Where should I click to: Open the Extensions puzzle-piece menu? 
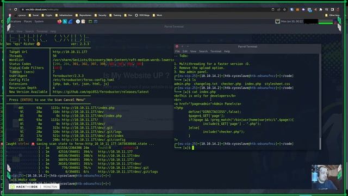point(321,10)
